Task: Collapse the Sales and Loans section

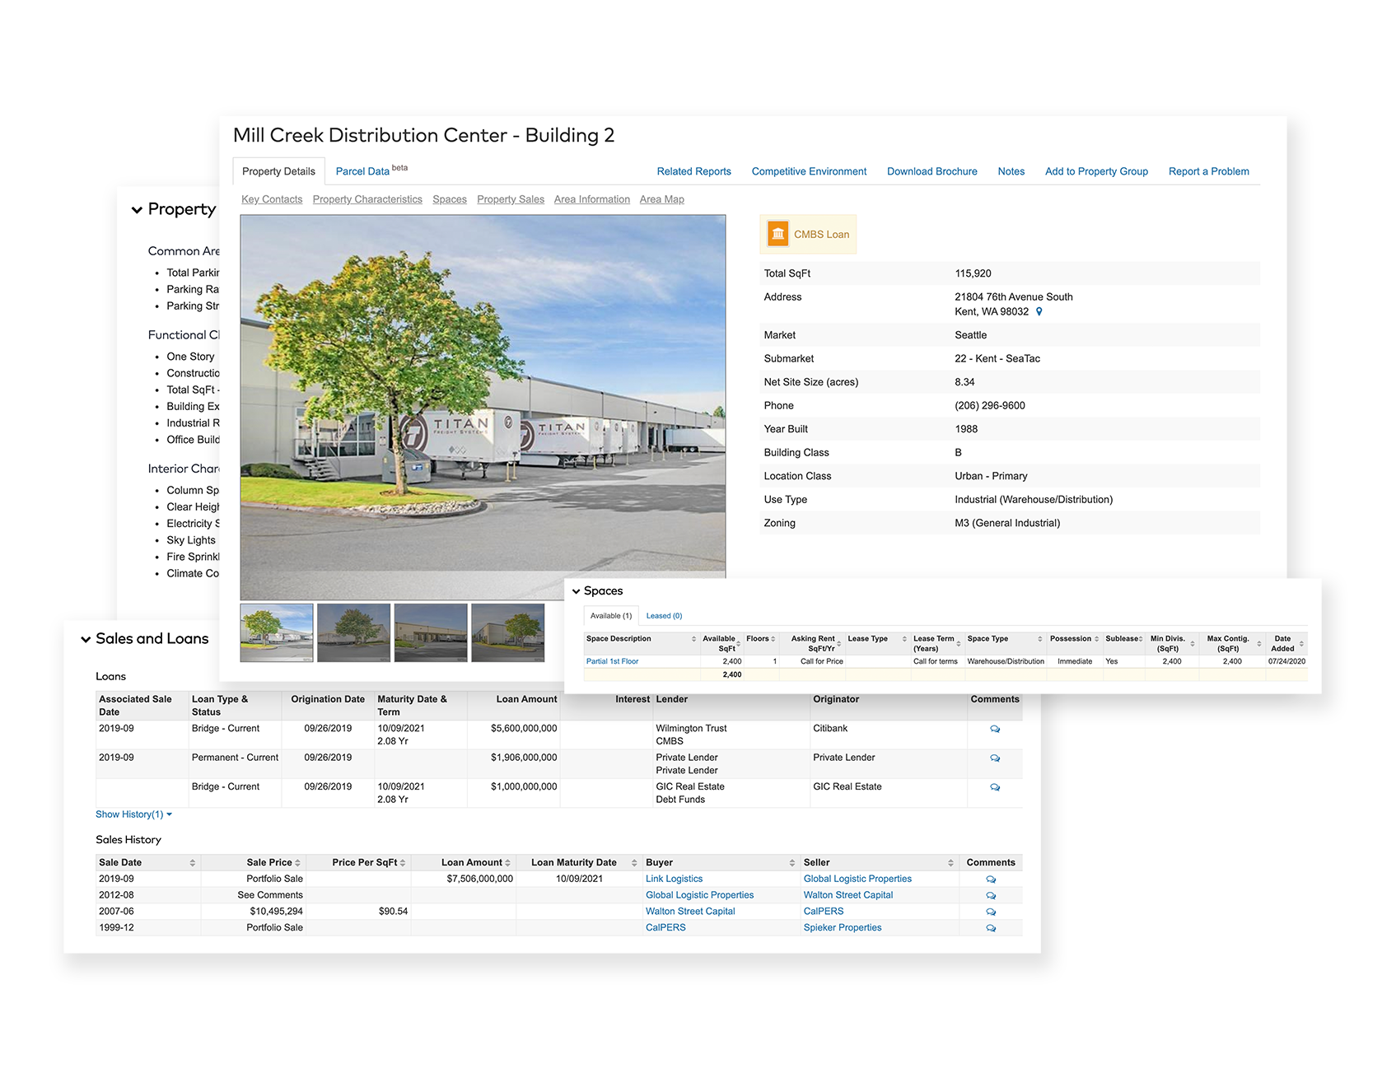Action: [x=86, y=639]
